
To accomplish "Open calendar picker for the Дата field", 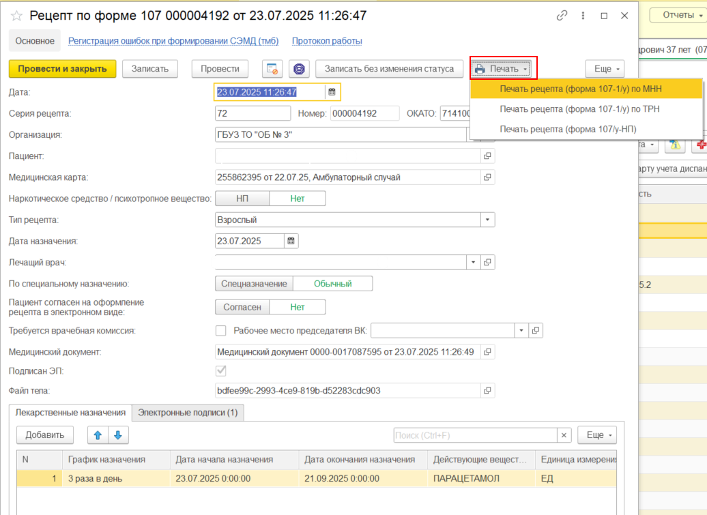I will 332,91.
